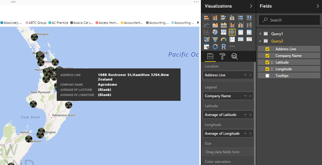The image size is (322, 165).
Task: Click the Absolutely legend color dot
Action: 2,23
